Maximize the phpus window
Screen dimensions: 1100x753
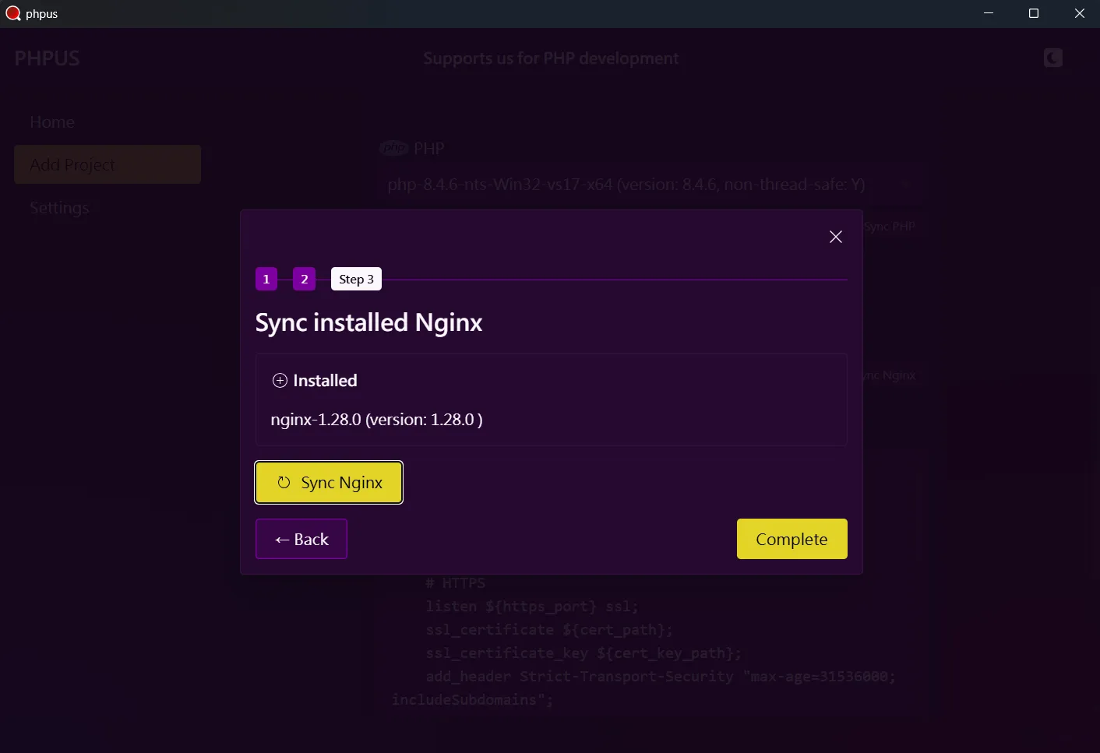1034,13
